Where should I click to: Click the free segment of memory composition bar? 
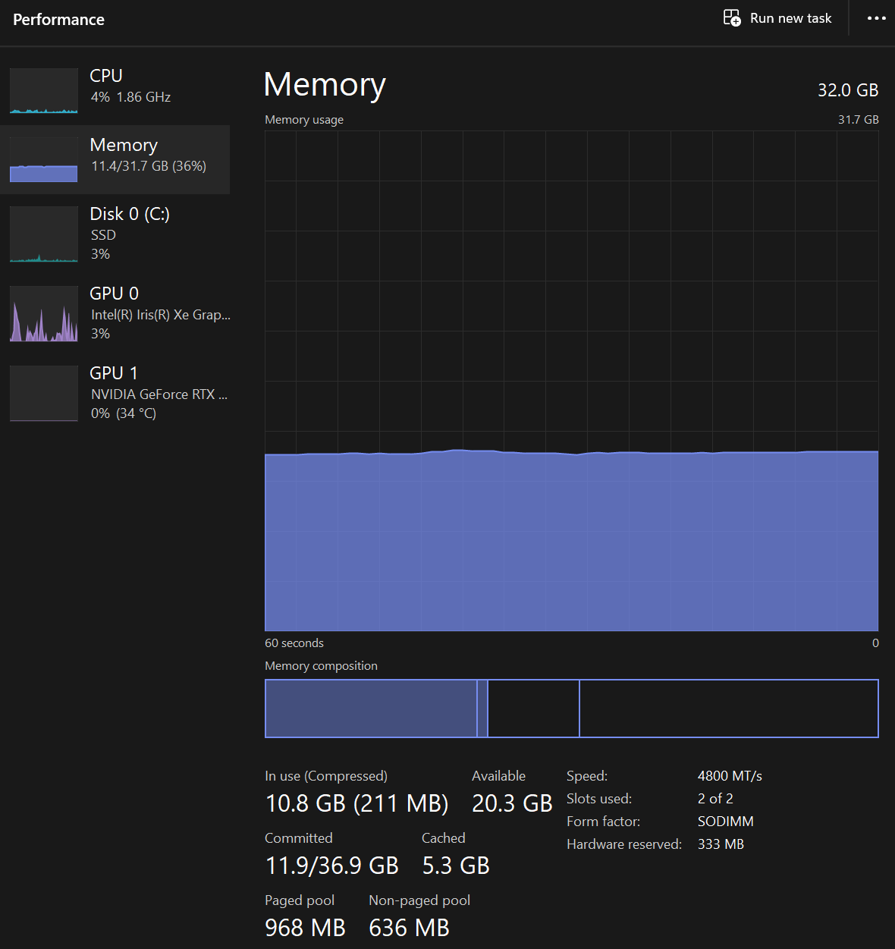point(728,709)
